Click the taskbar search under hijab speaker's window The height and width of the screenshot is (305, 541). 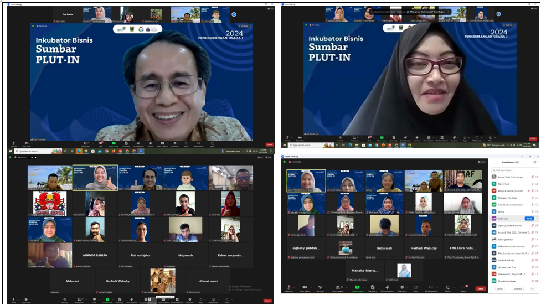click(x=311, y=145)
